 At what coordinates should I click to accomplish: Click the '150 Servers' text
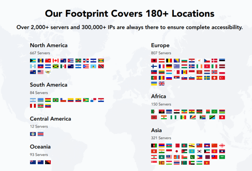(161, 104)
